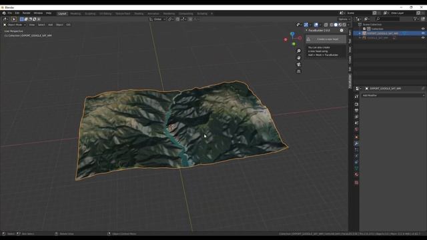
Task: Open the editor type dropdown in viewport
Action: tap(5, 19)
